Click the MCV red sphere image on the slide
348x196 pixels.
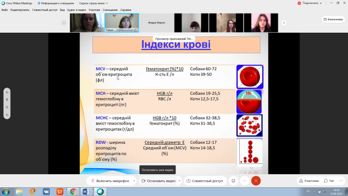(x=250, y=77)
